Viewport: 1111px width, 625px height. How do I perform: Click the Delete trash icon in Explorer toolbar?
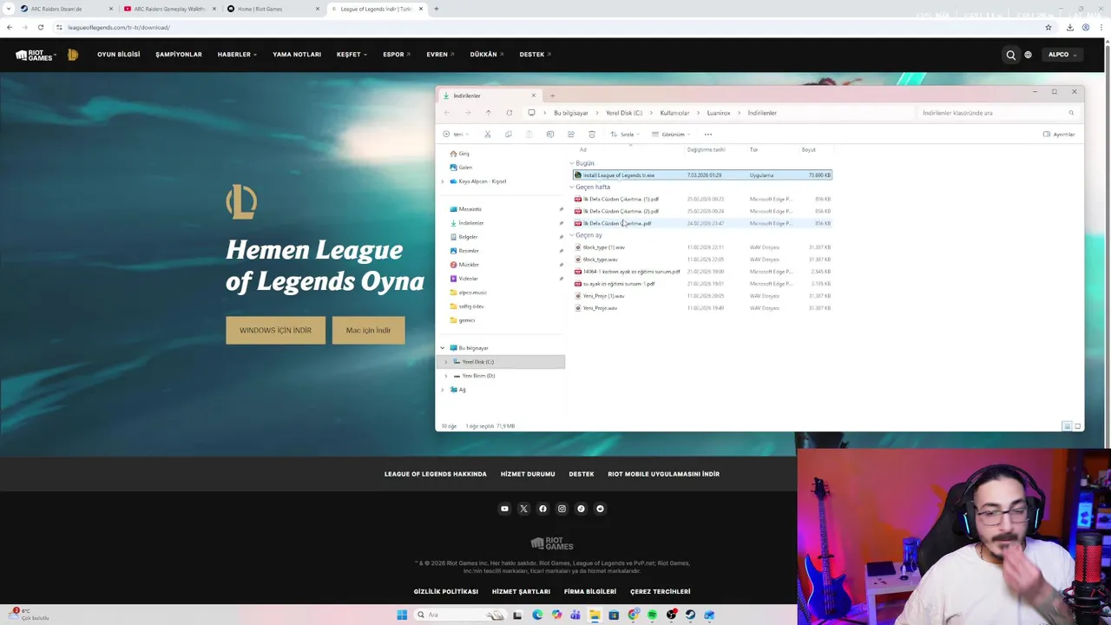coord(592,135)
